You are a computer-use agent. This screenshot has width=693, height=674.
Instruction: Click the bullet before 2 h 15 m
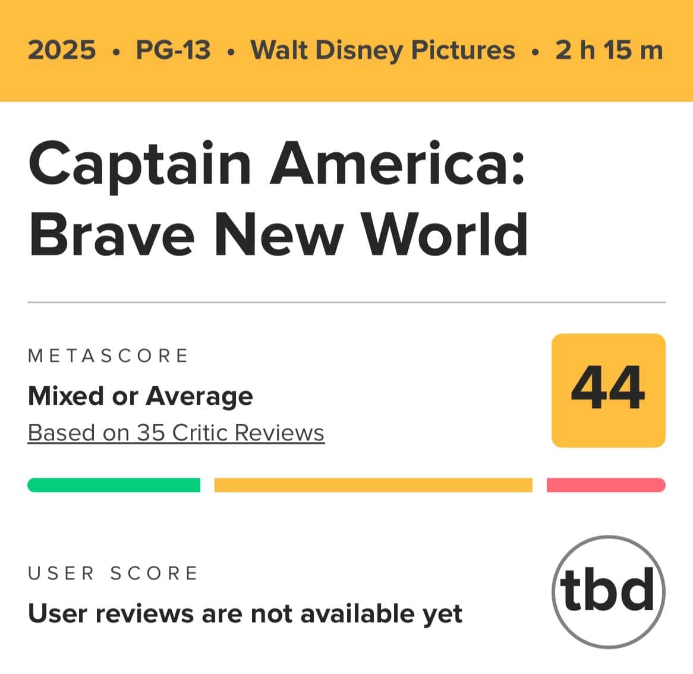click(x=535, y=52)
